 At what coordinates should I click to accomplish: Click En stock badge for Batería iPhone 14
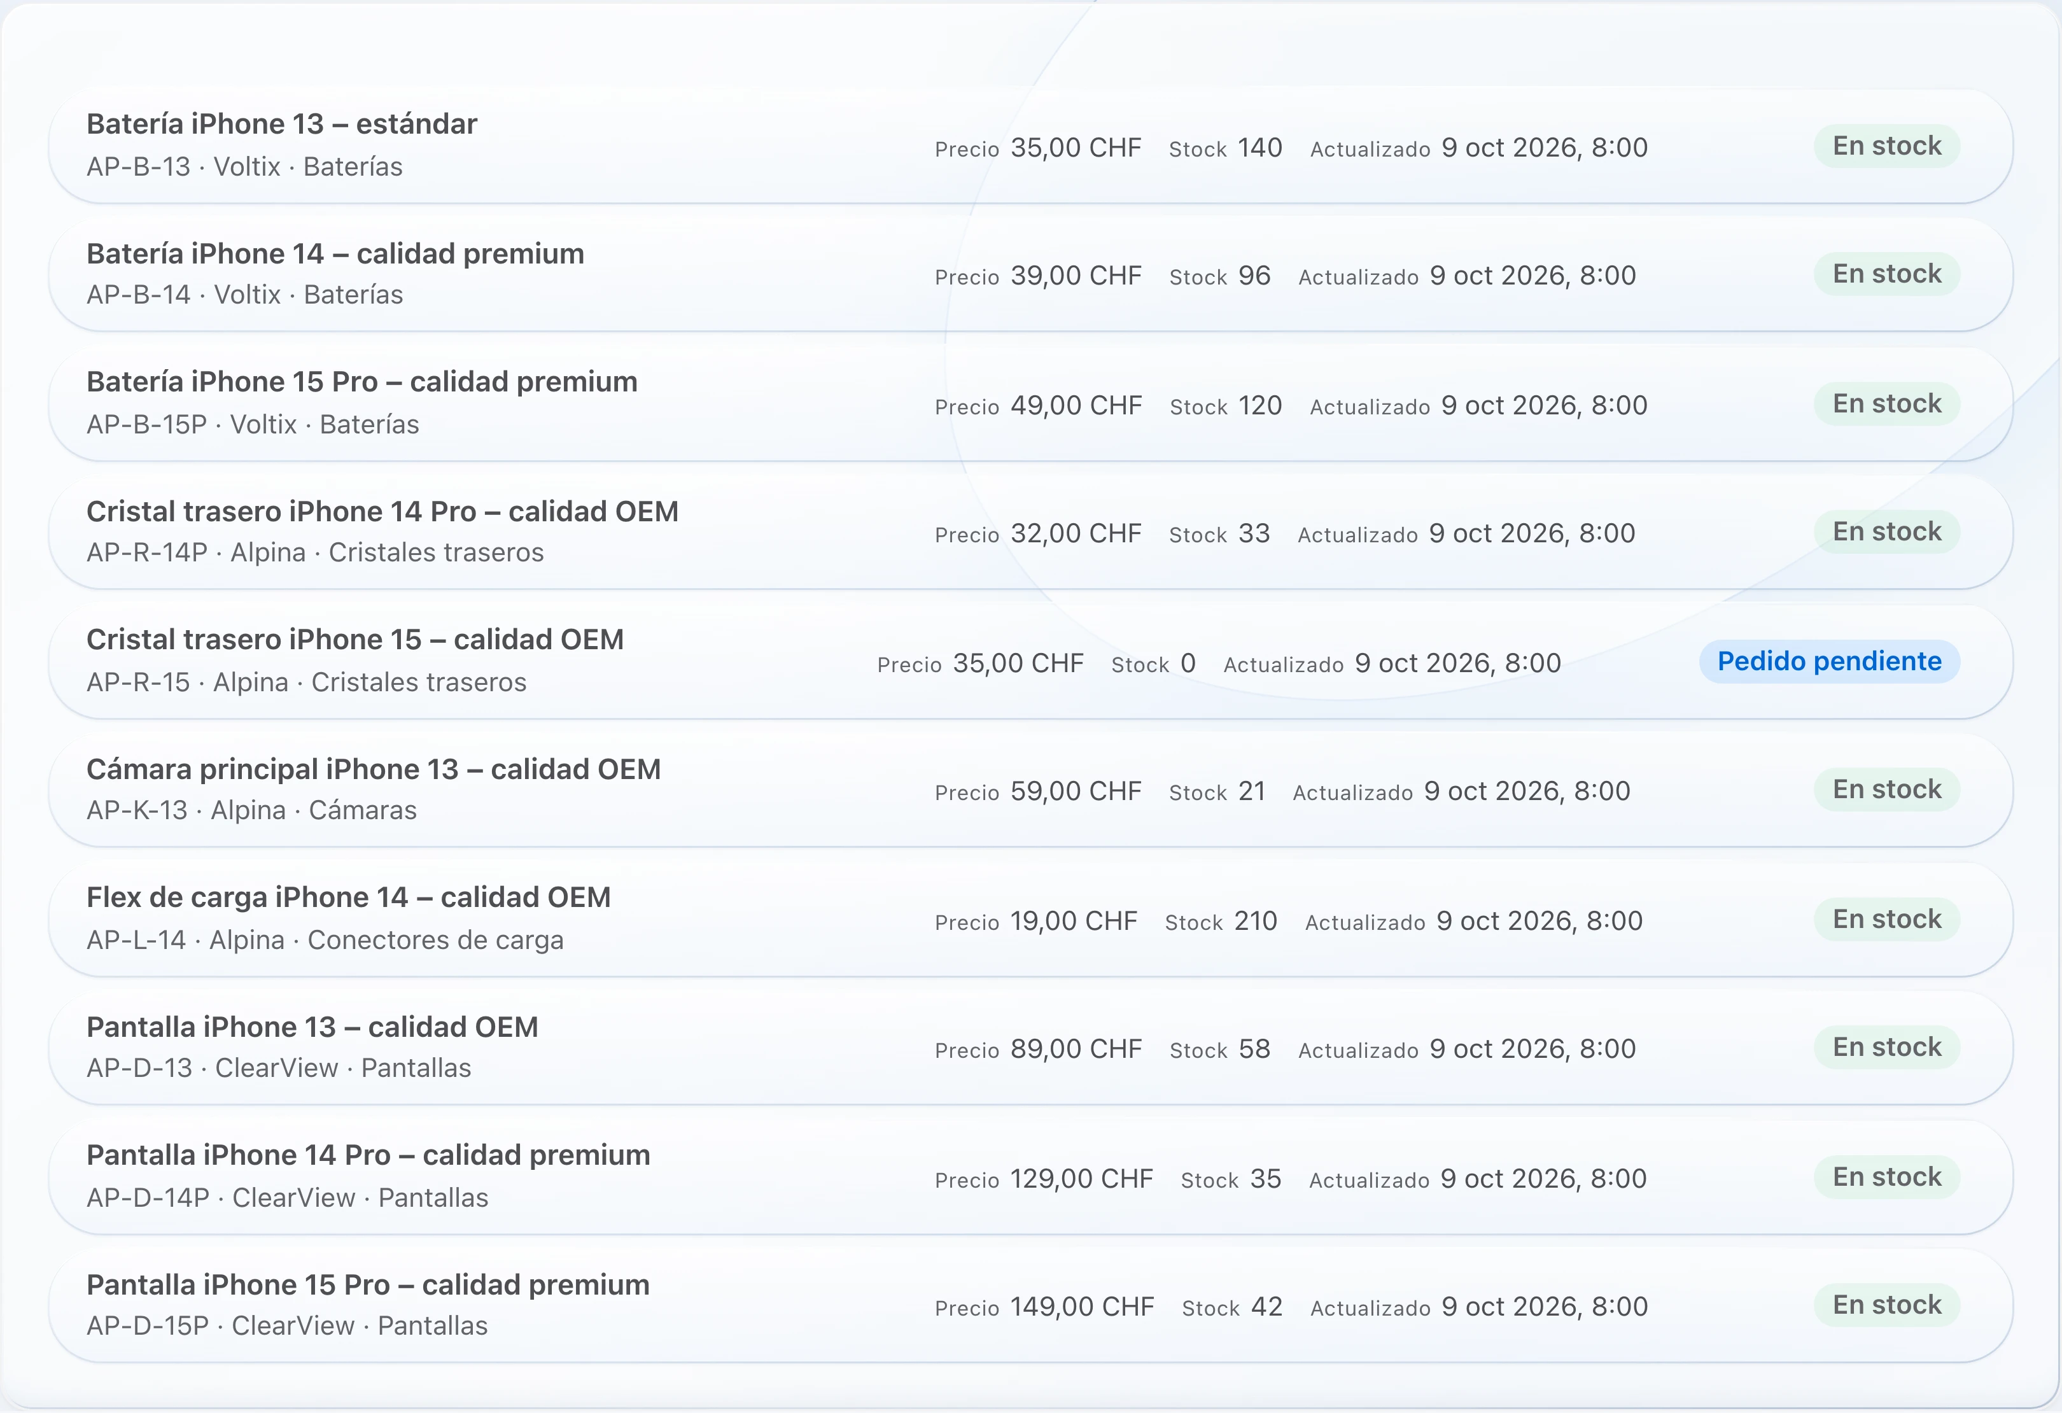click(x=1887, y=273)
